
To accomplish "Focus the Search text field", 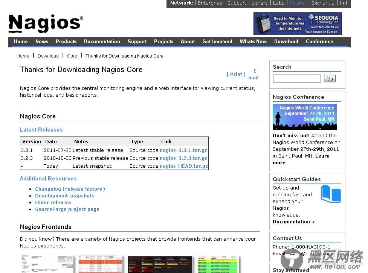I will pyautogui.click(x=297, y=79).
